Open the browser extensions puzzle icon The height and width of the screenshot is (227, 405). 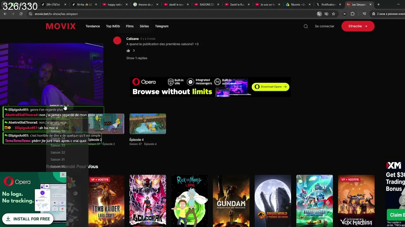(352, 14)
